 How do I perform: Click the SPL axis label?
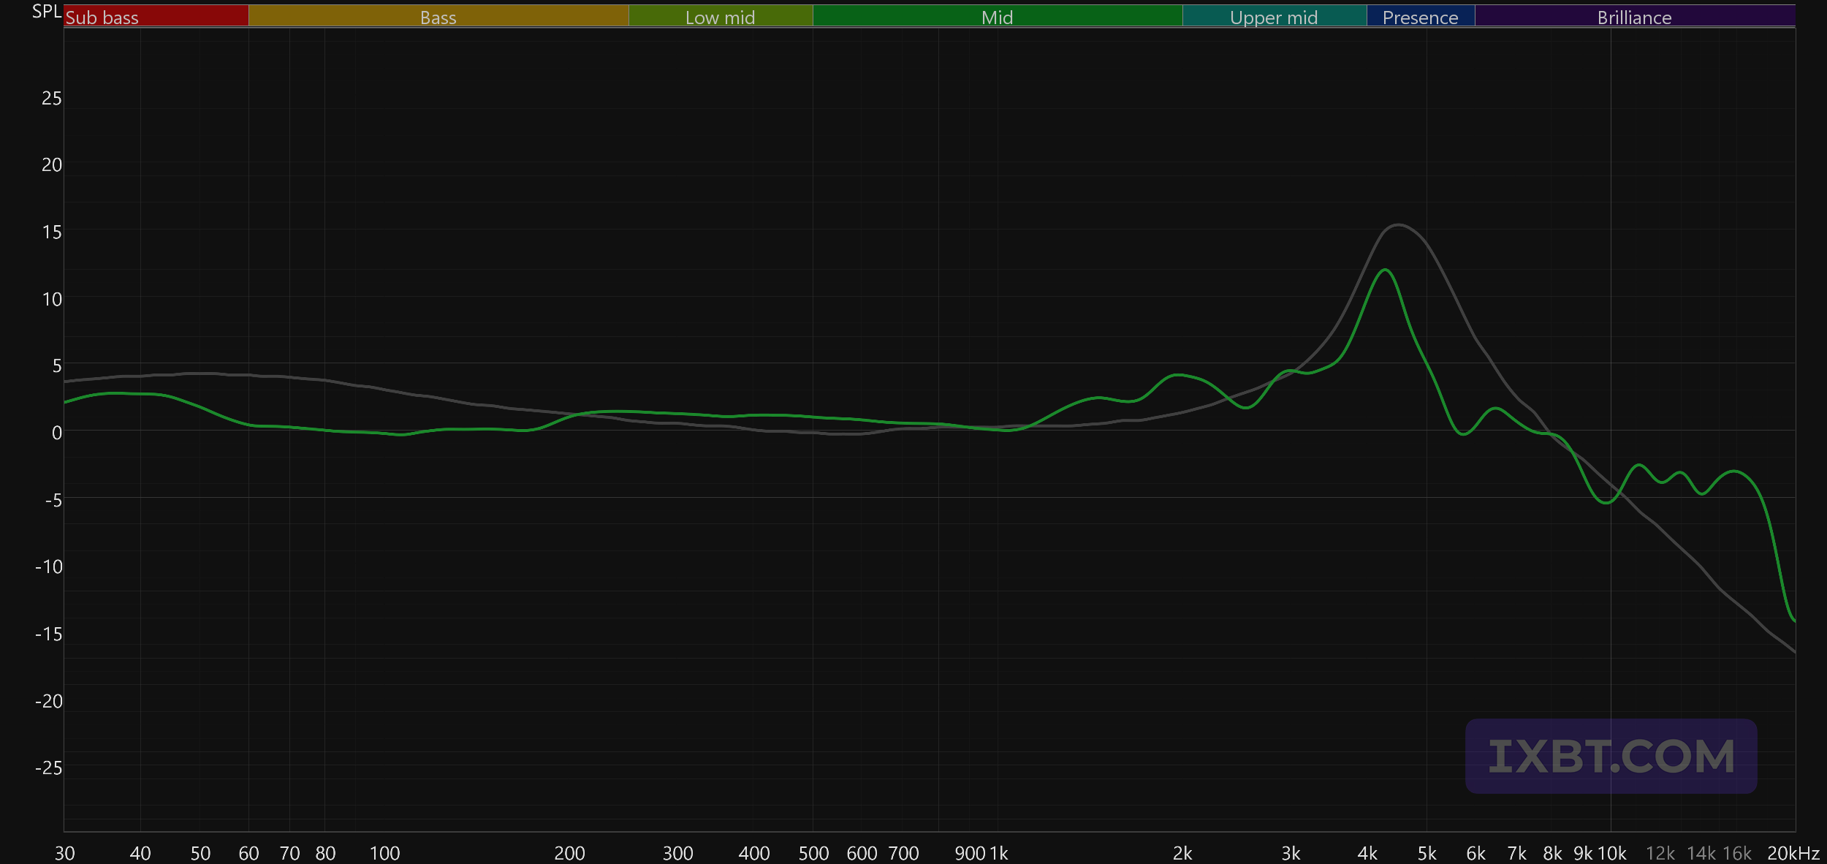46,12
